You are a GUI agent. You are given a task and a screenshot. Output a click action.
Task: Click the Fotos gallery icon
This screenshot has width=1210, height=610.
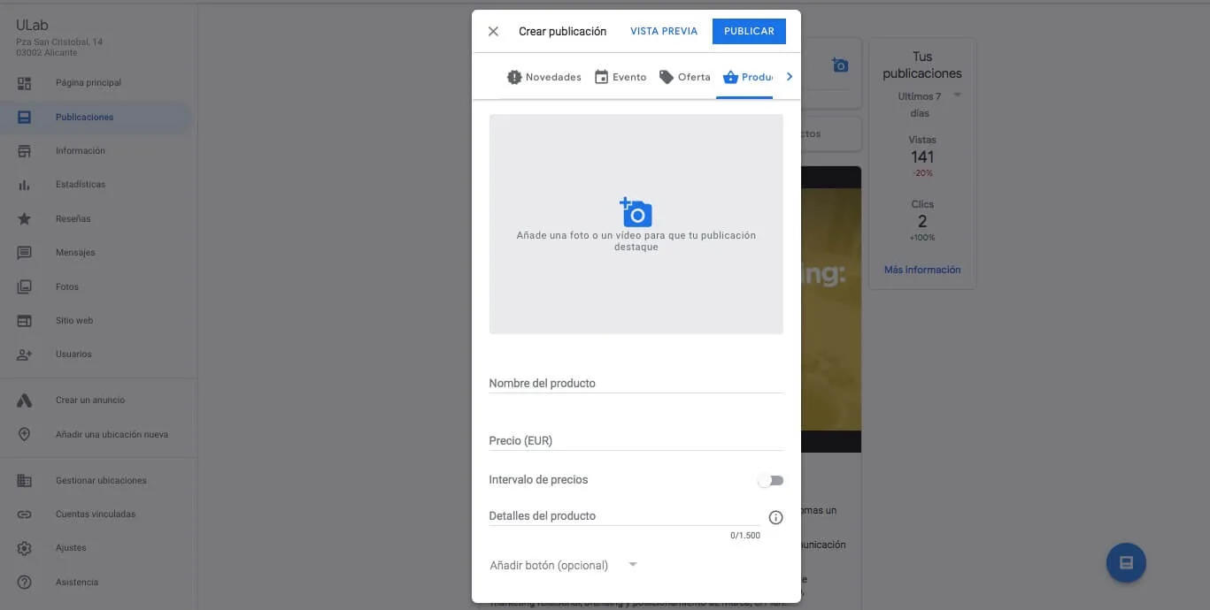[x=24, y=286]
